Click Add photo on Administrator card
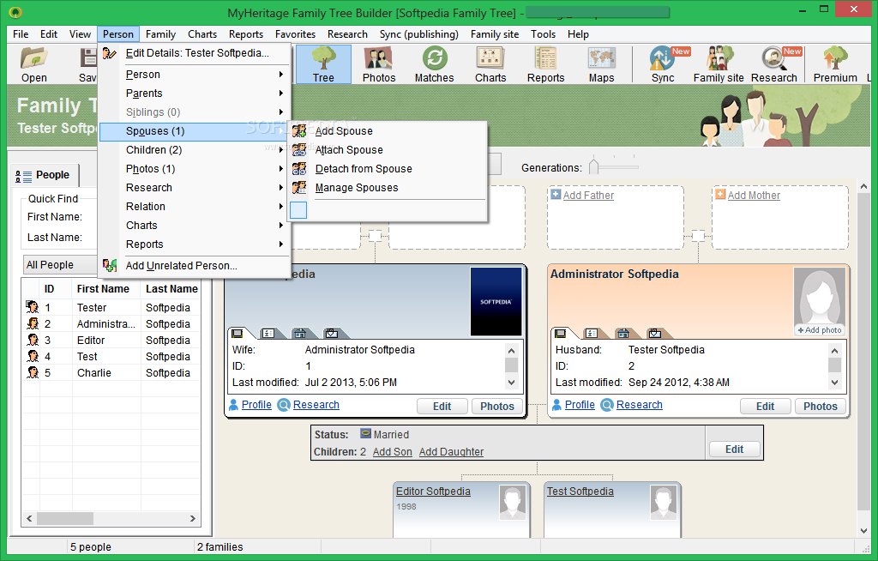The image size is (878, 561). click(x=819, y=330)
